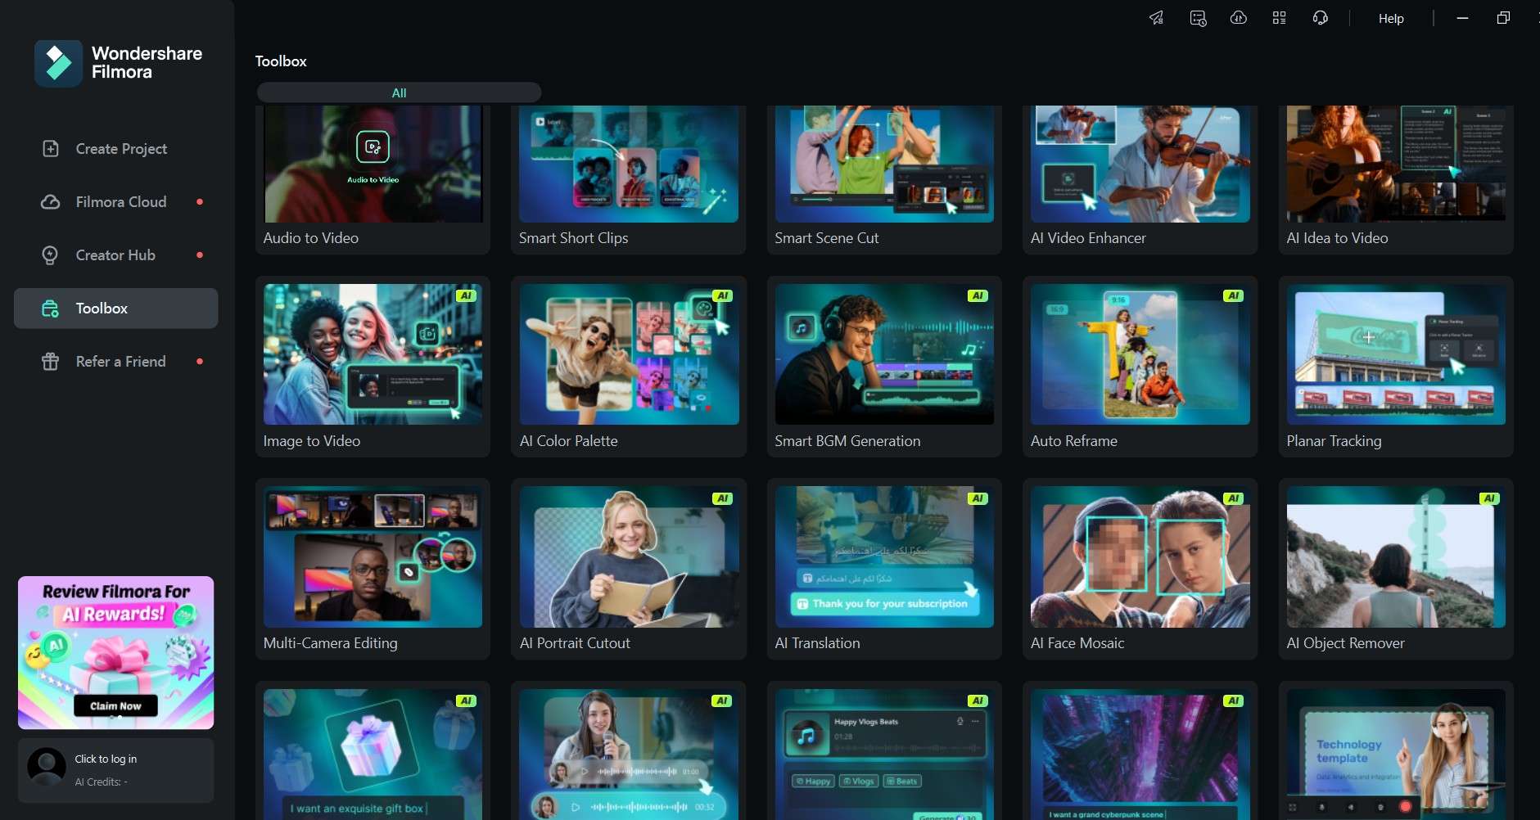The image size is (1540, 820).
Task: Open the apps grid icon in title bar
Action: (1279, 18)
